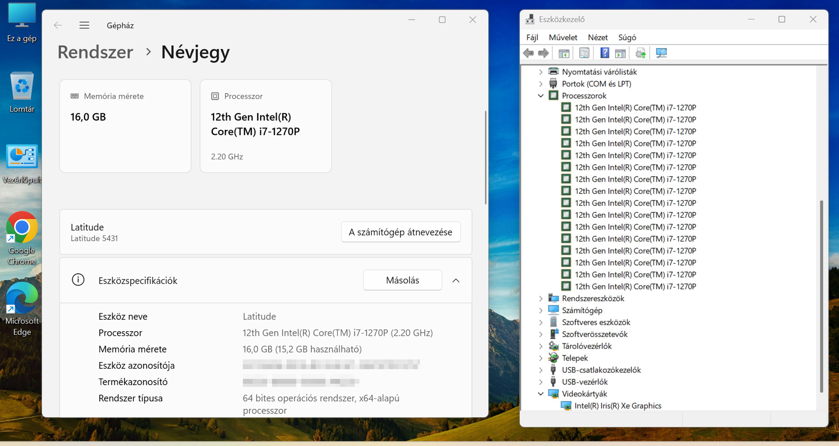This screenshot has height=446, width=839.
Task: Expand the Rendszereszközök node
Action: (x=541, y=298)
